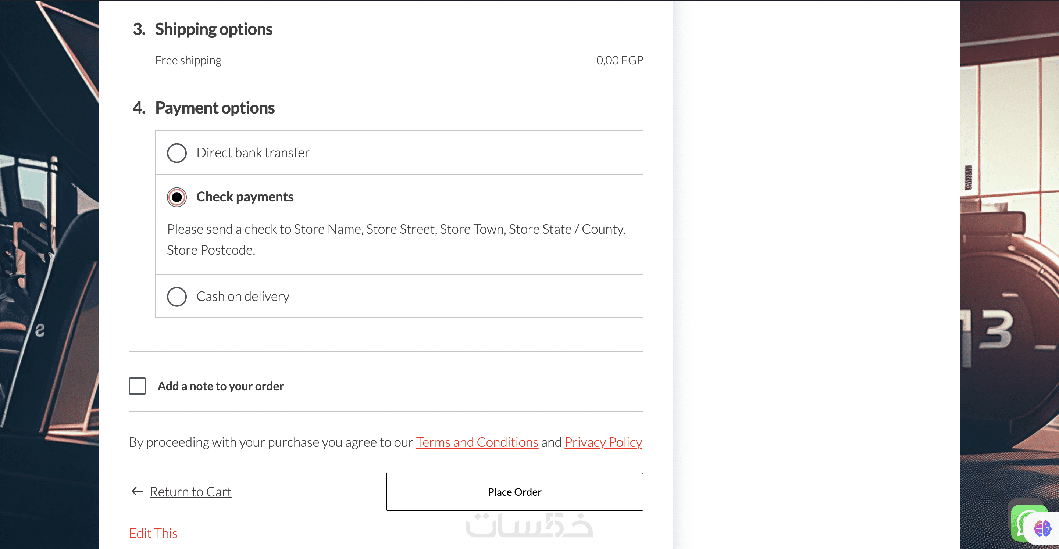Click the 'Direct bank transfer' label text
This screenshot has height=549, width=1059.
coord(253,153)
